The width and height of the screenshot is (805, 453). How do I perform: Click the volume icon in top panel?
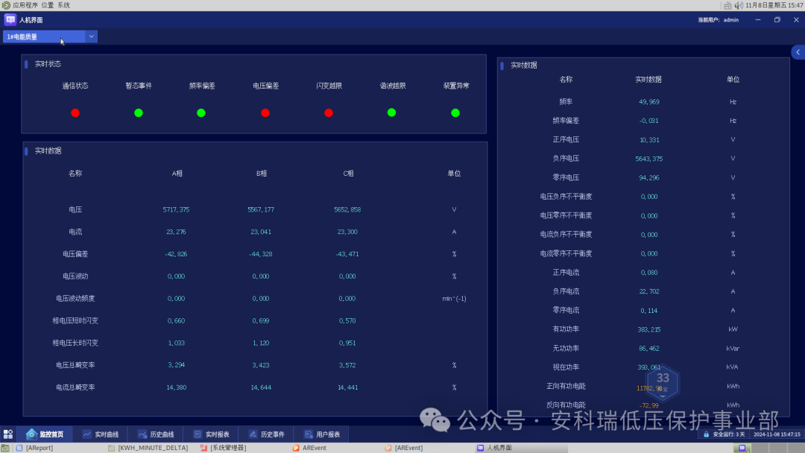tap(739, 5)
